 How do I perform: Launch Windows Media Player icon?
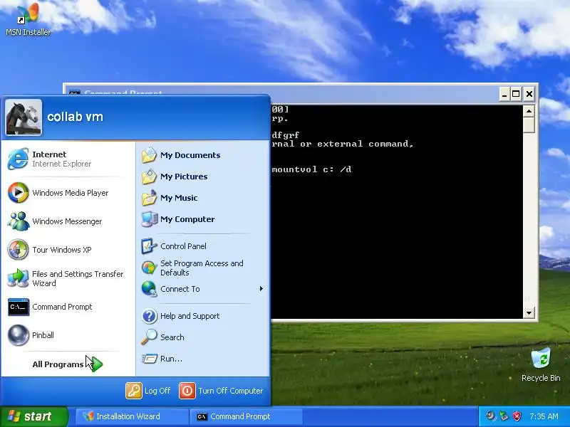(x=19, y=193)
